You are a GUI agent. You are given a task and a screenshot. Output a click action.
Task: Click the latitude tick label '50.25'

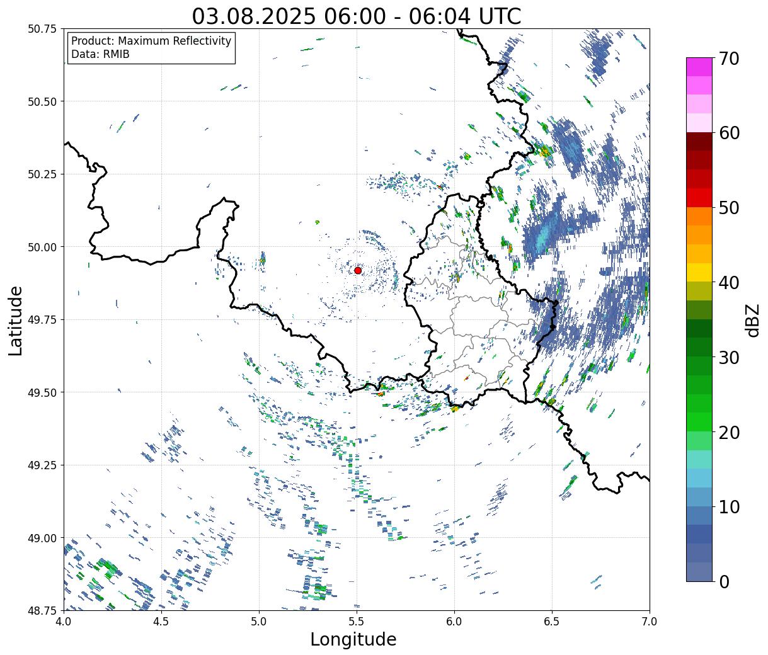(42, 174)
